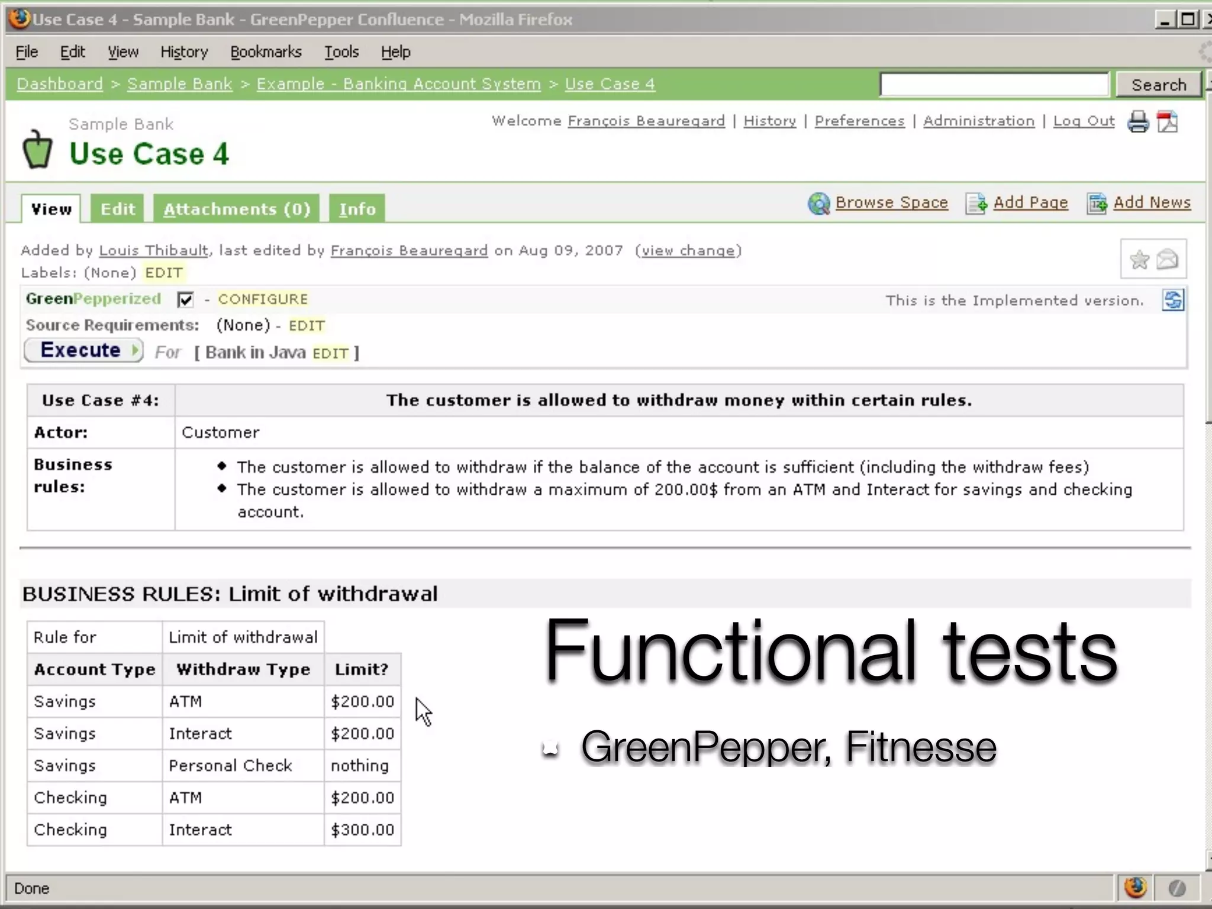Click the refresh version icon
This screenshot has width=1212, height=909.
[x=1172, y=300]
